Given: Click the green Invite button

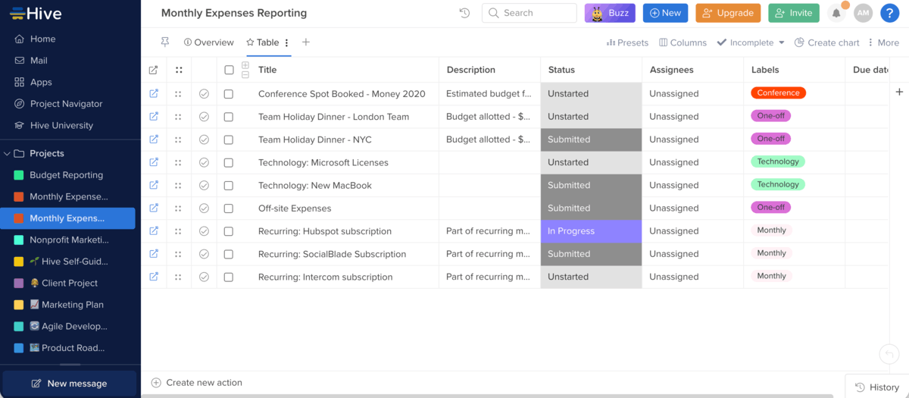Looking at the screenshot, I should click(x=794, y=13).
